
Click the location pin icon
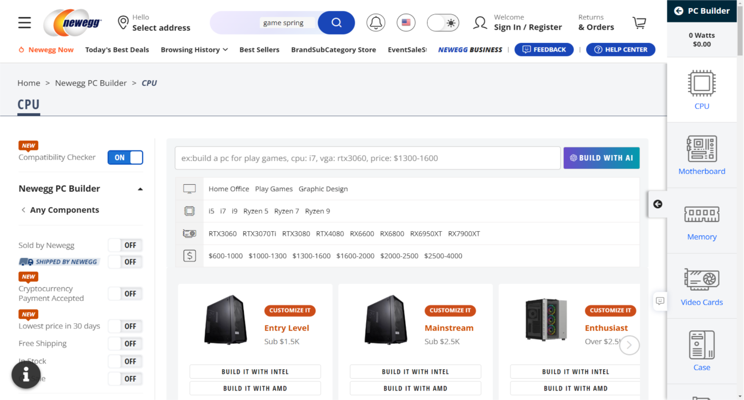click(123, 22)
